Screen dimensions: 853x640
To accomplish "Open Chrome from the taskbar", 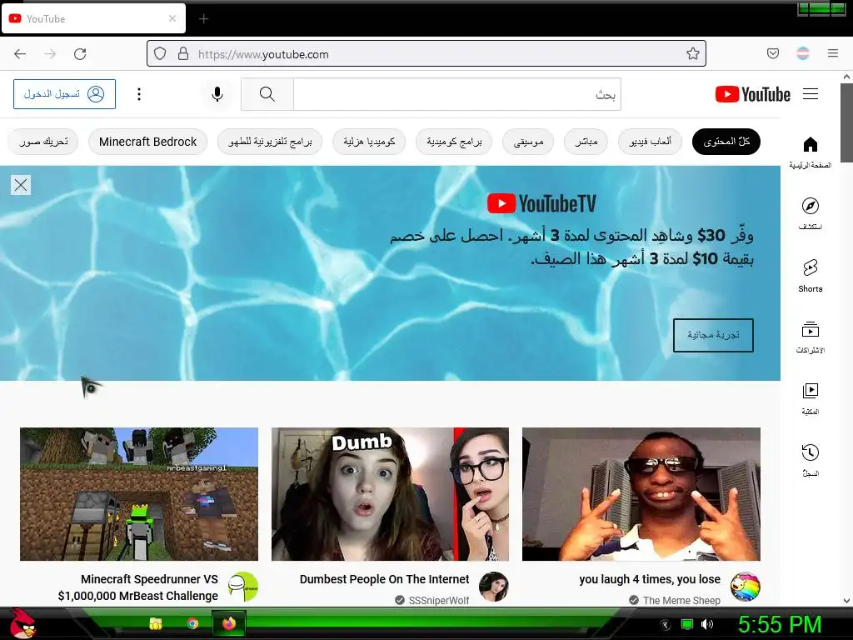I will pos(192,623).
